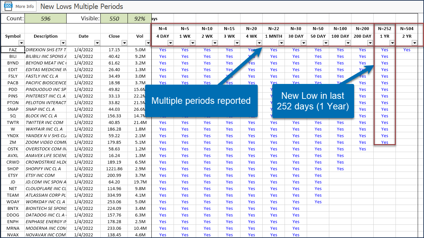The image size is (424, 238).
Task: Click the NVAX Yes cell under 30 DAY
Action: tap(296, 235)
